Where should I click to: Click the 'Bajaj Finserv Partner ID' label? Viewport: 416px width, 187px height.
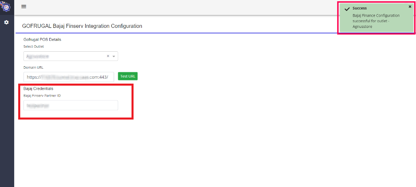point(42,96)
